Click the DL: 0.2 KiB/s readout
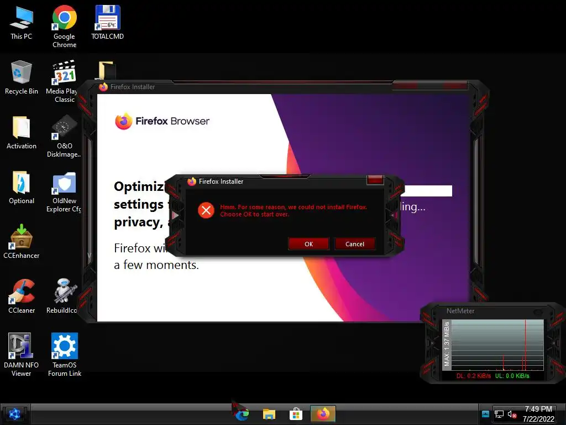Screen dimensions: 566x425 [474, 376]
